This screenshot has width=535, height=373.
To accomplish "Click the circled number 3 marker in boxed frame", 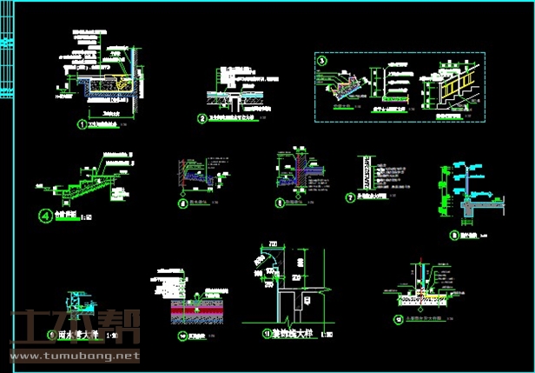I will click(x=322, y=62).
